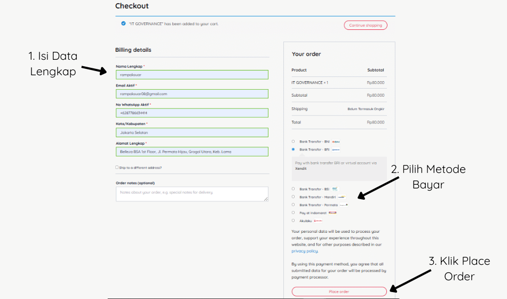Tick Ship to a different address checkbox
507x299 pixels.
117,167
